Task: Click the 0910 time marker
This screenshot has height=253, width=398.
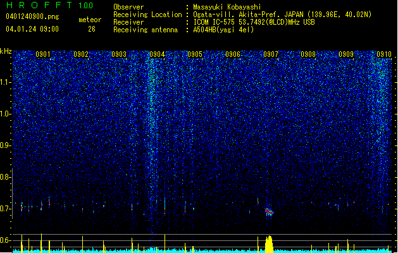Action: click(384, 54)
